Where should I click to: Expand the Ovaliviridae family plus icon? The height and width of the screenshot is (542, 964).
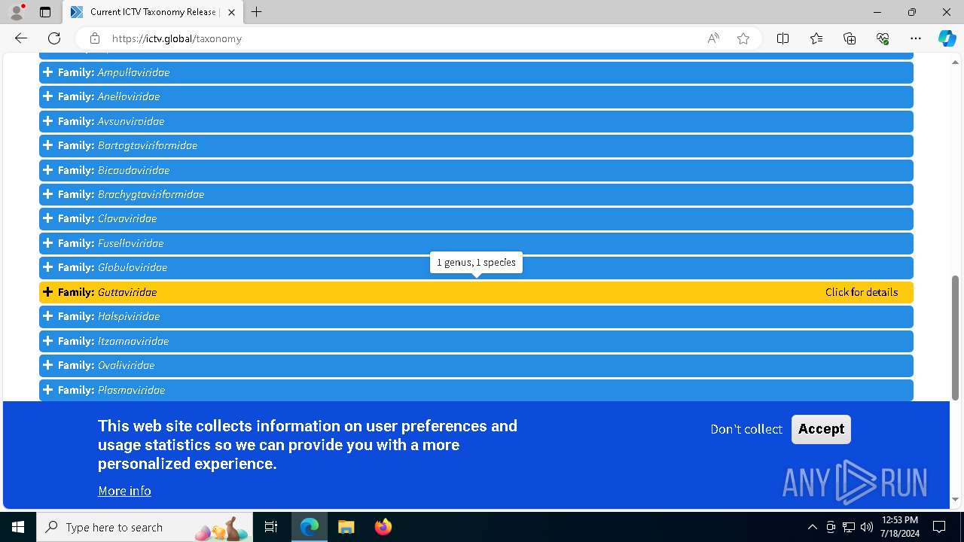(x=48, y=365)
